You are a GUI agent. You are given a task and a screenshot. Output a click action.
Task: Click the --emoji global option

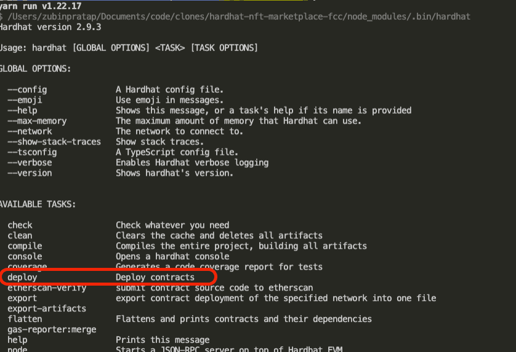(25, 100)
